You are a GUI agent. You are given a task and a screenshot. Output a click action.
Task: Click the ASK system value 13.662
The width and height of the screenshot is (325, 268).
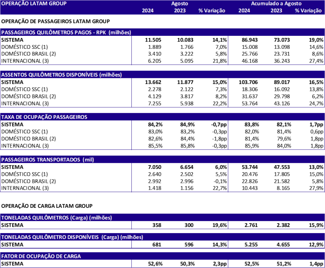point(153,82)
